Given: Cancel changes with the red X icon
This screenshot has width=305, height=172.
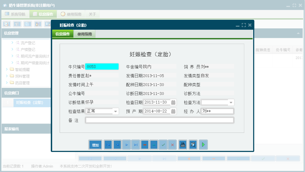Looking at the screenshot, I should (x=172, y=144).
